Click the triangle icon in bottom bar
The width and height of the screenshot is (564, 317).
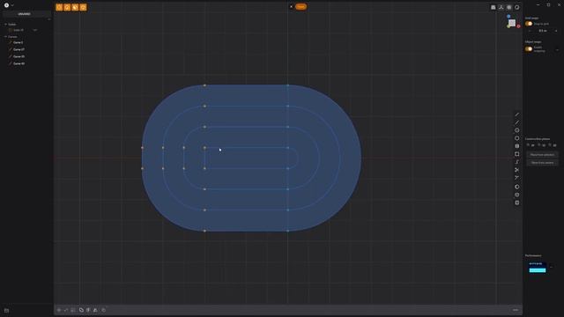click(x=95, y=310)
